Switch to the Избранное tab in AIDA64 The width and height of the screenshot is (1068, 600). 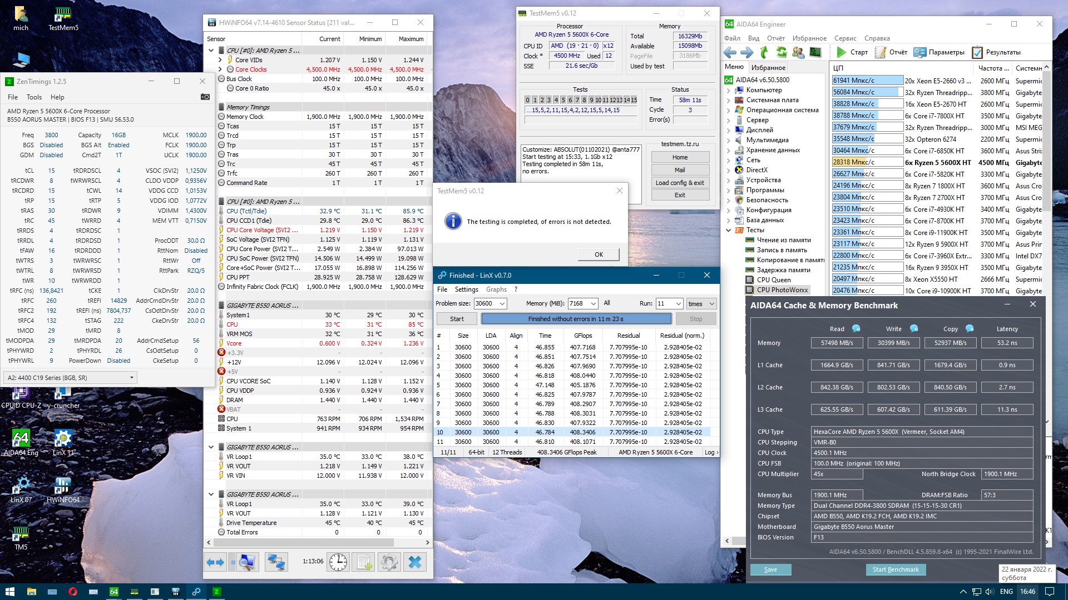pyautogui.click(x=768, y=67)
